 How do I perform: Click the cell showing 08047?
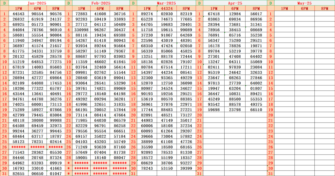click(120, 157)
